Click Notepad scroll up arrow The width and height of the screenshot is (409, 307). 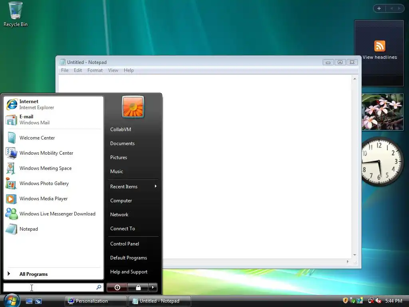point(355,79)
